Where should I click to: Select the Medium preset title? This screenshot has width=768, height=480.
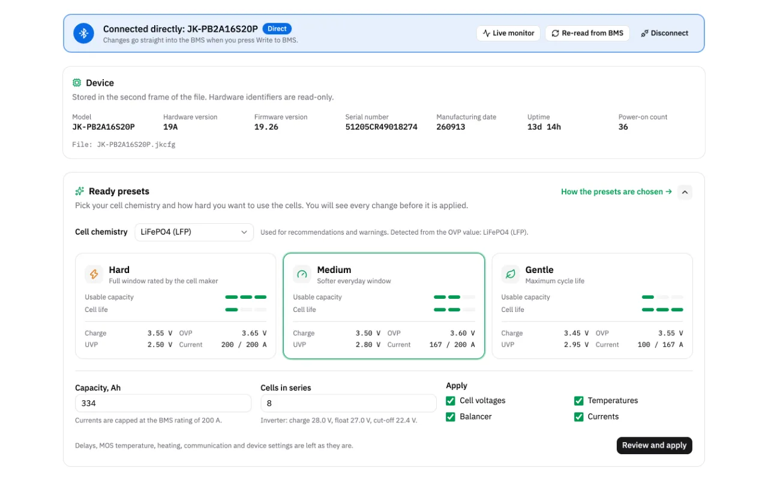(x=334, y=270)
